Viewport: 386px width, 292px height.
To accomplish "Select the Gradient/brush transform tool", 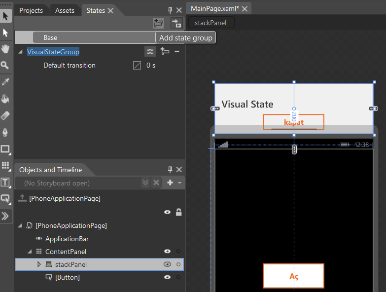I will pos(5,115).
